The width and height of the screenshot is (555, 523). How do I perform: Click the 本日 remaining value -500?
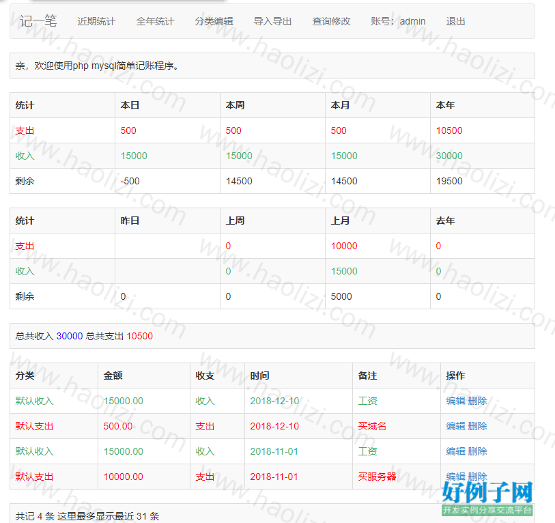click(x=130, y=181)
